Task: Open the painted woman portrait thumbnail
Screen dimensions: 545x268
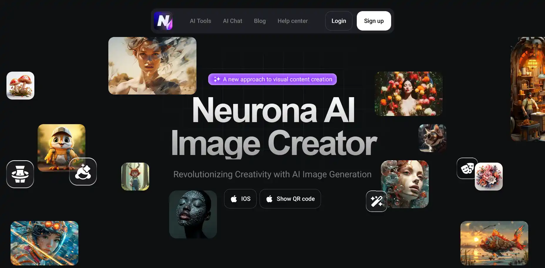Action: [152, 66]
